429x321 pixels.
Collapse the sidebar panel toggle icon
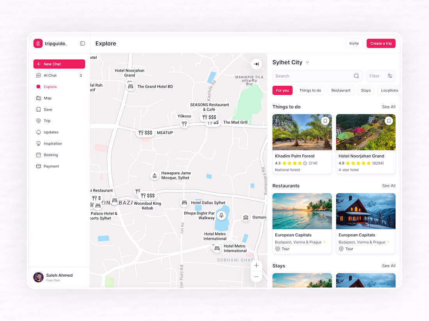pyautogui.click(x=82, y=44)
